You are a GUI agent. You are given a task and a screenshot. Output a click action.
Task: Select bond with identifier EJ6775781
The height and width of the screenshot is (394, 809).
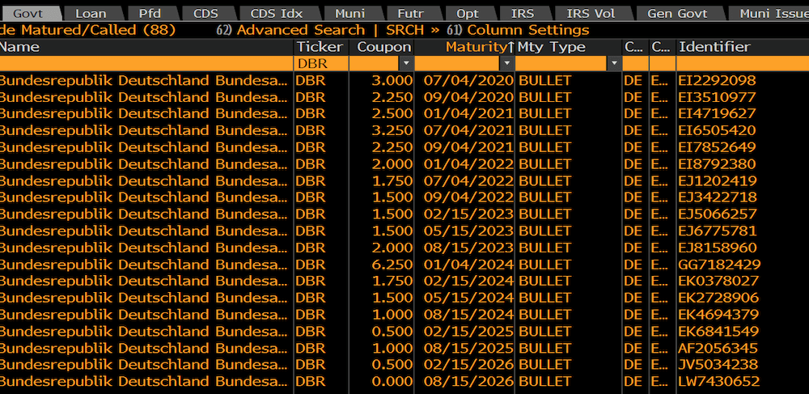click(x=717, y=231)
